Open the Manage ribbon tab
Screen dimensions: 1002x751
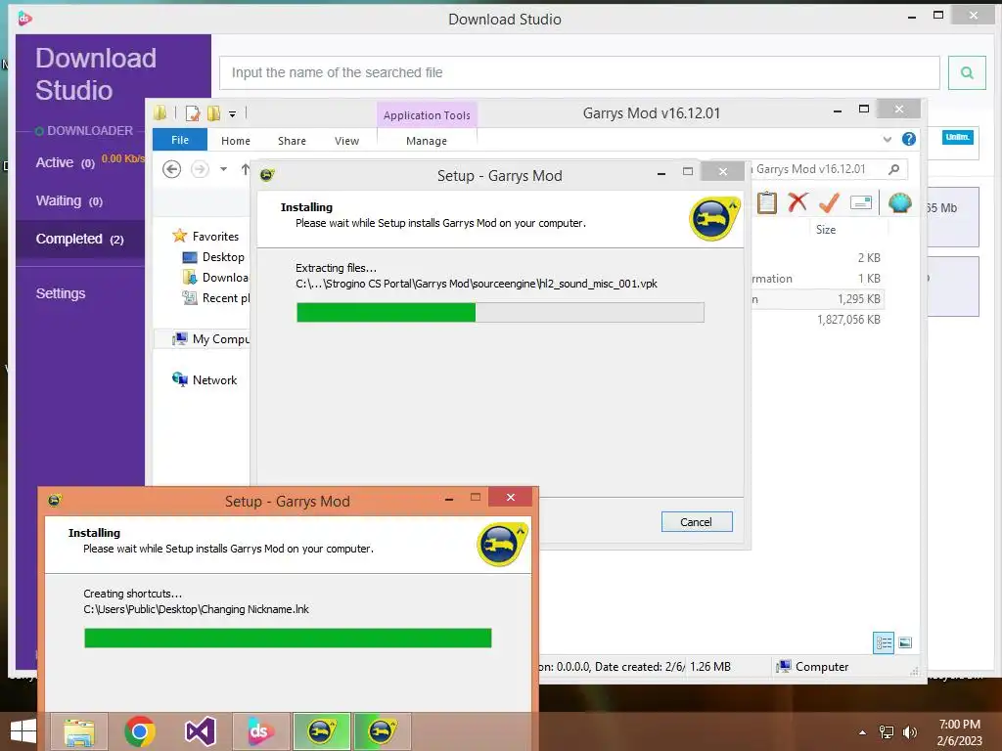[427, 141]
